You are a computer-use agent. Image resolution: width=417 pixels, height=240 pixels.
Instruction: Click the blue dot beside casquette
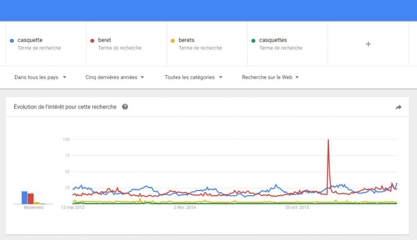(x=12, y=41)
